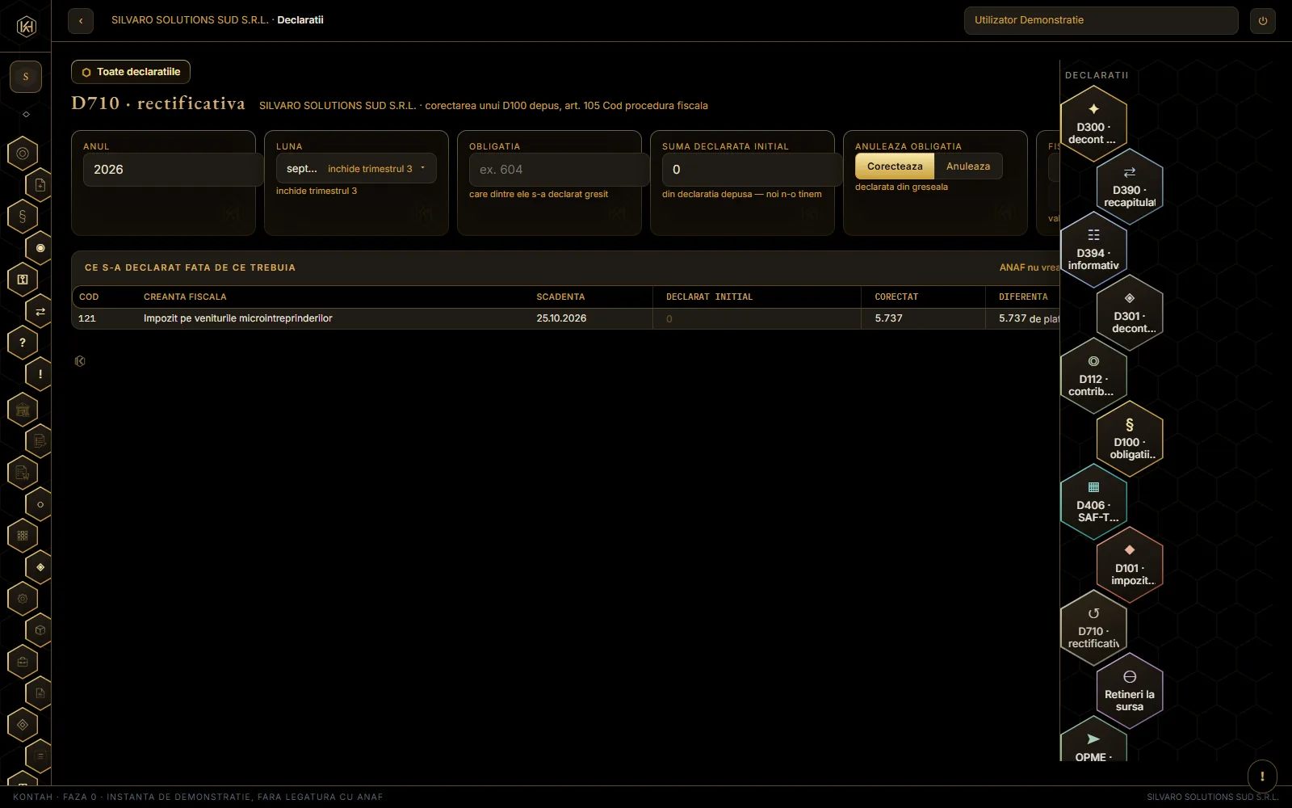This screenshot has width=1292, height=808.
Task: Open the D112 contributii tile
Action: (1093, 377)
